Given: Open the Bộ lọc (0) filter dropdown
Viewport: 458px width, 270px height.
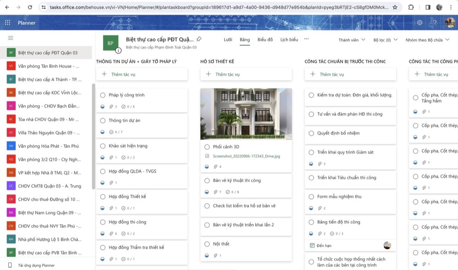Looking at the screenshot, I should (385, 40).
